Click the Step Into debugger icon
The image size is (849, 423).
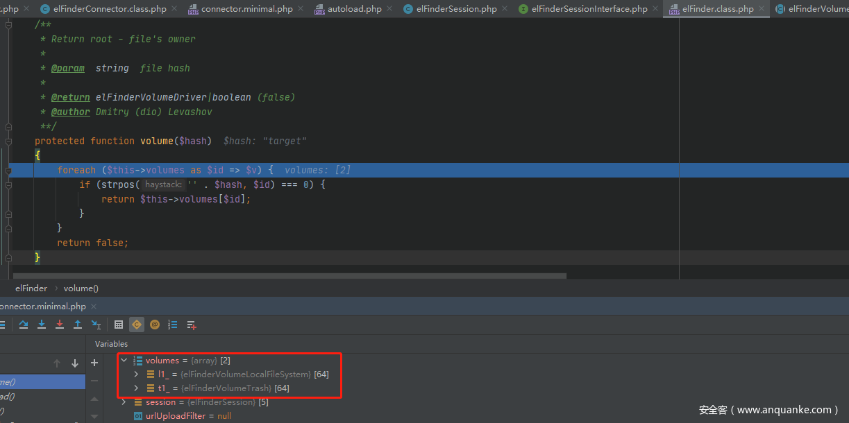click(42, 325)
